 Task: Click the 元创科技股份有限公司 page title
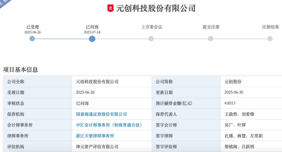[x=156, y=8]
